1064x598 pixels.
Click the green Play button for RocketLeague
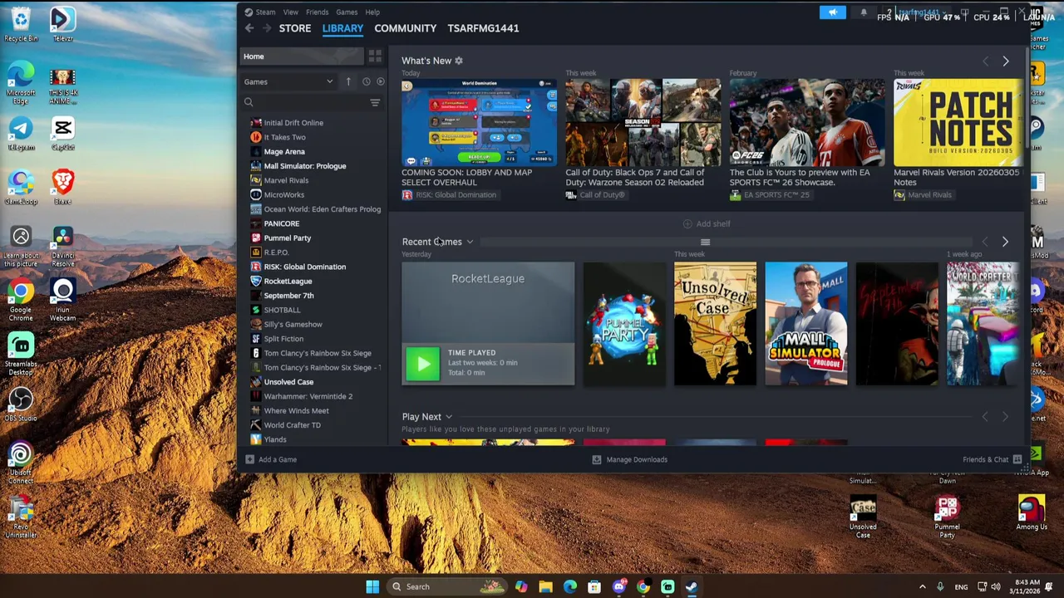(422, 363)
